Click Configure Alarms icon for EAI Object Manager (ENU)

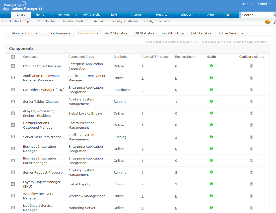tap(252, 90)
